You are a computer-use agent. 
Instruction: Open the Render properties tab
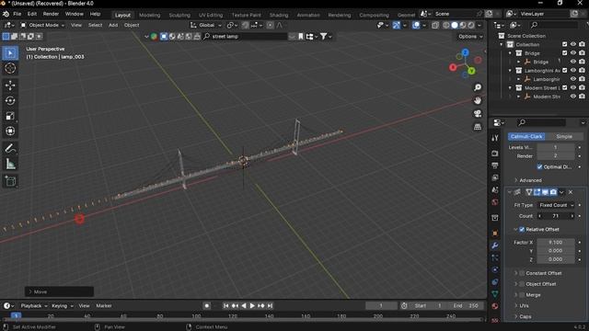(495, 154)
